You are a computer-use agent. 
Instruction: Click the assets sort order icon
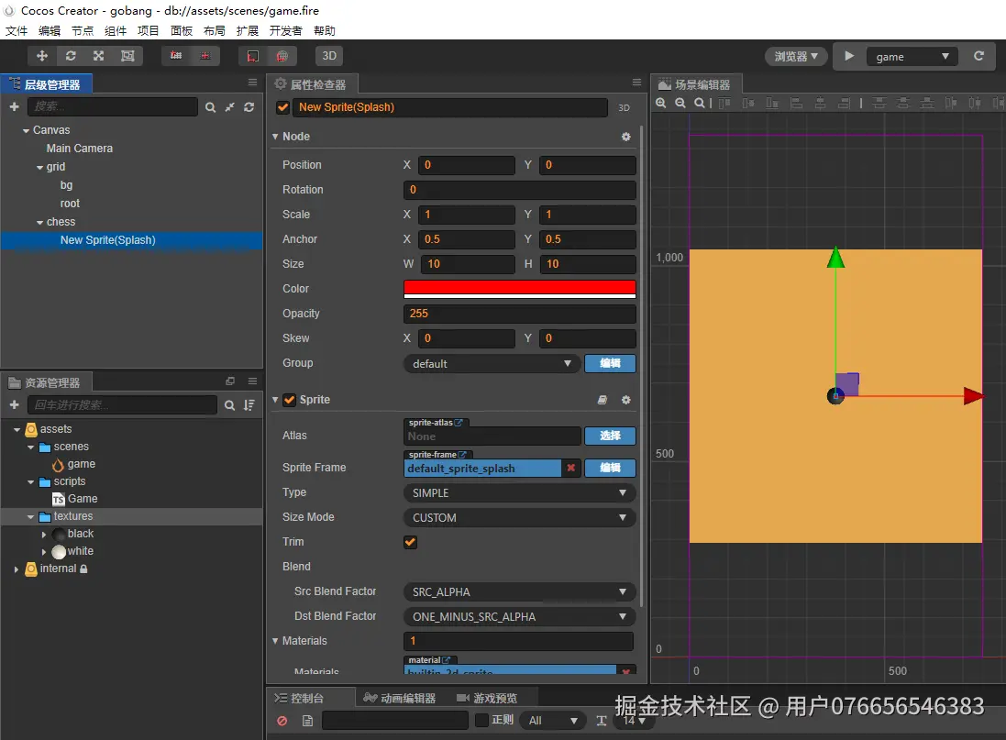click(x=249, y=405)
